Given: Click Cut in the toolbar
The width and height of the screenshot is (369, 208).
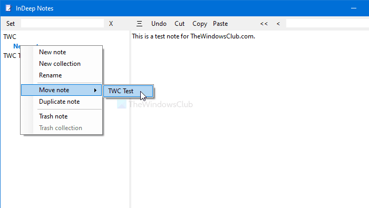Looking at the screenshot, I should pyautogui.click(x=180, y=24).
